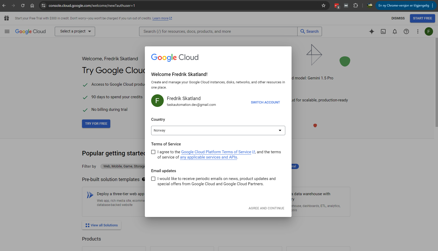Click the data warehouse solution card
438x251 pixels.
[321, 202]
